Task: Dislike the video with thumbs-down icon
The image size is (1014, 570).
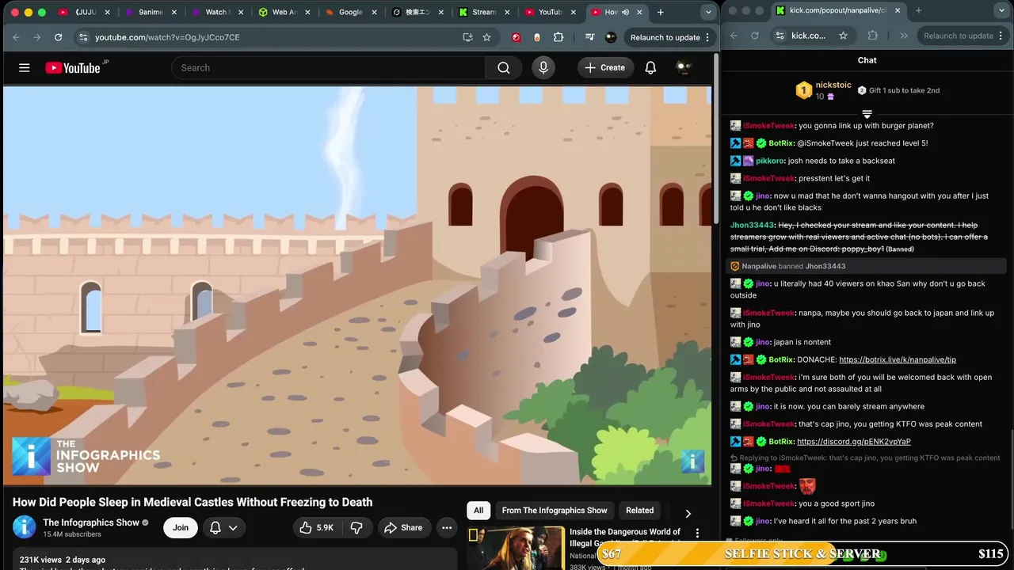Action: 356,528
